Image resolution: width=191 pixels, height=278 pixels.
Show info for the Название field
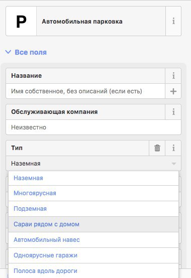click(x=173, y=76)
